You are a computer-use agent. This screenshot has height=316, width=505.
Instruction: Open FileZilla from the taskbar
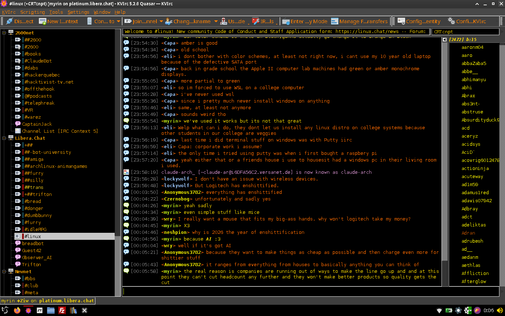point(62,310)
